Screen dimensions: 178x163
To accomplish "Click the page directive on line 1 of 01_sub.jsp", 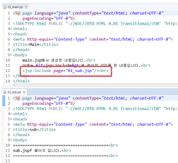I will (88, 98).
